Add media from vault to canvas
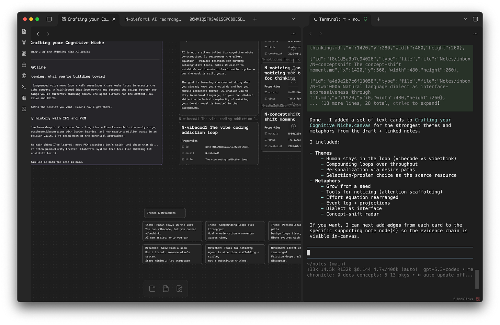Image resolution: width=500 pixels, height=325 pixels. tap(179, 289)
